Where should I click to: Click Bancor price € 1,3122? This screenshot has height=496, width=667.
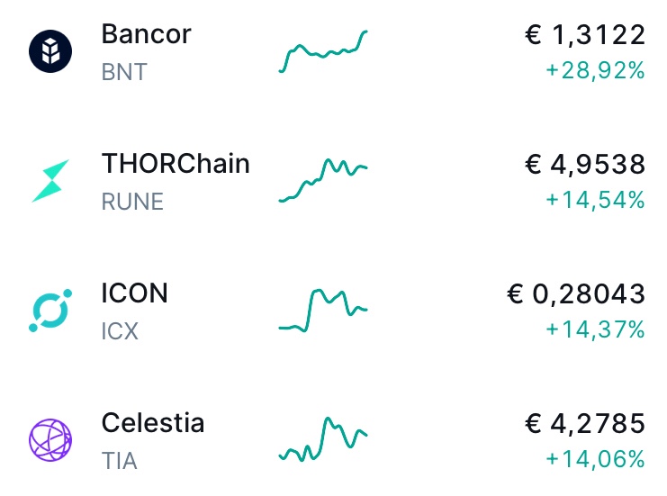pos(585,35)
